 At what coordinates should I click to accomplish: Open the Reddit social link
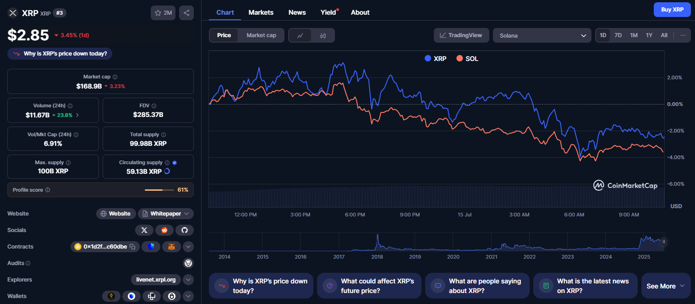(164, 230)
